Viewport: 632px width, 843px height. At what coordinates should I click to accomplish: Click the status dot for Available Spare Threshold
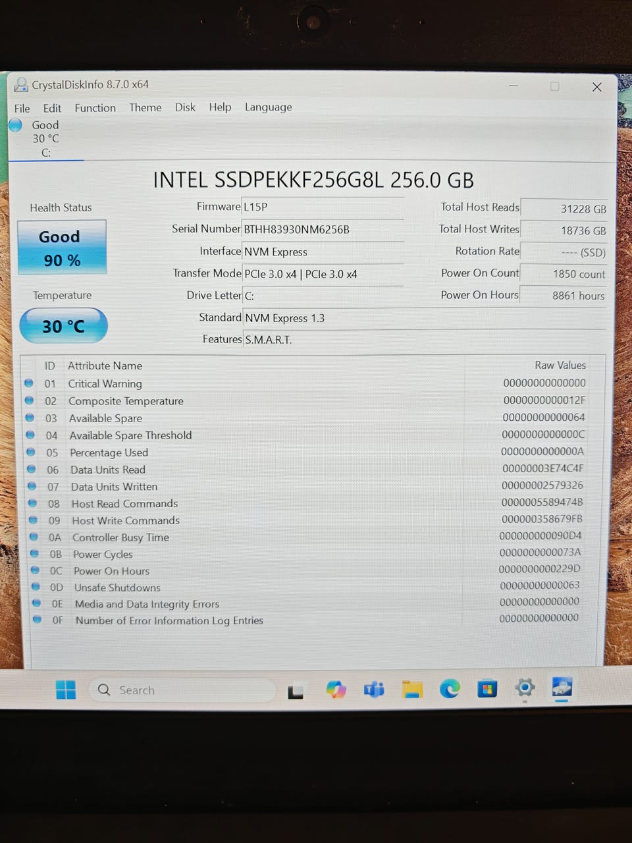[30, 434]
